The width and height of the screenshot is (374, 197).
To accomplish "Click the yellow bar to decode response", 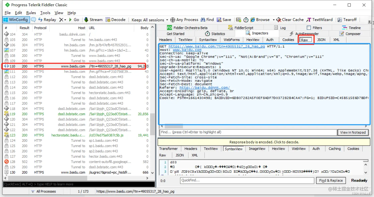I will coord(264,142).
